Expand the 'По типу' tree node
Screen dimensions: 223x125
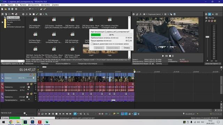click(2, 22)
